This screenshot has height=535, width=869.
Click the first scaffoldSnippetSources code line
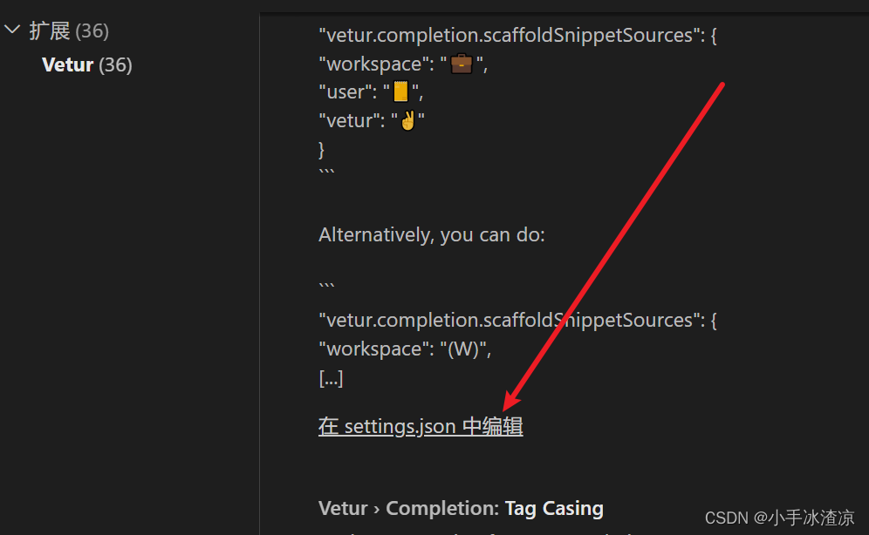(x=517, y=36)
